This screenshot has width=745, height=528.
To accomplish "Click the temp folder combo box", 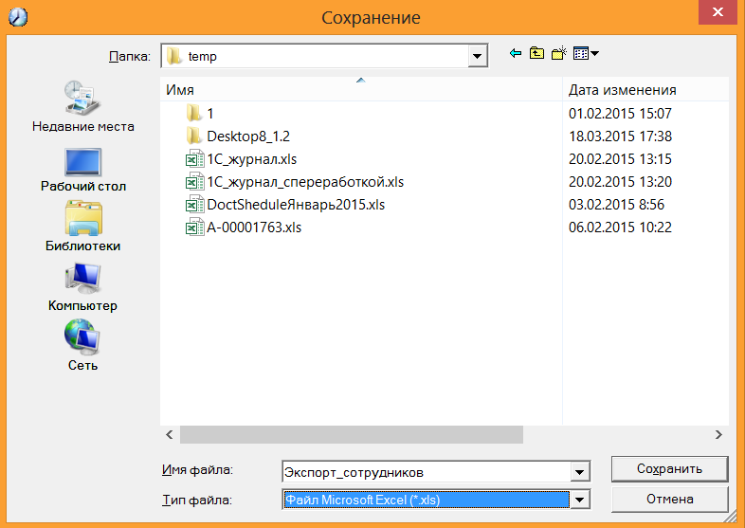I will pyautogui.click(x=324, y=56).
